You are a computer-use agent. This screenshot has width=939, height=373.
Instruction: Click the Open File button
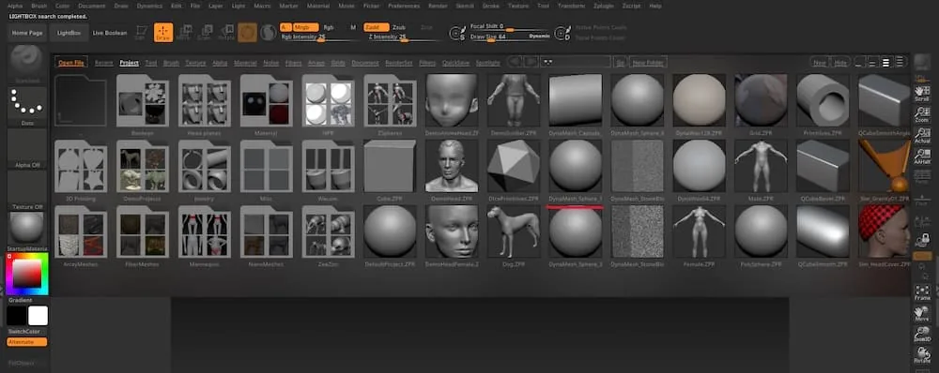[71, 62]
